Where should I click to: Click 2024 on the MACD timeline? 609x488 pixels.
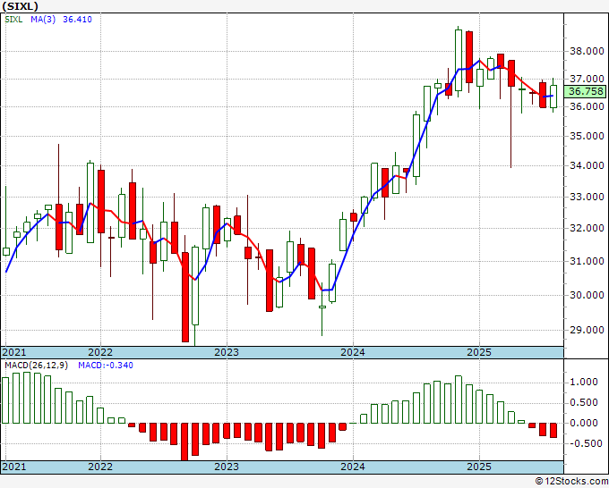[x=353, y=467]
